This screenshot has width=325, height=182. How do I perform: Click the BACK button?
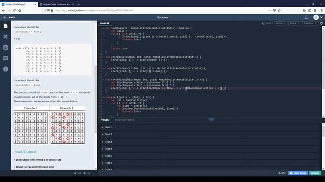(9, 17)
